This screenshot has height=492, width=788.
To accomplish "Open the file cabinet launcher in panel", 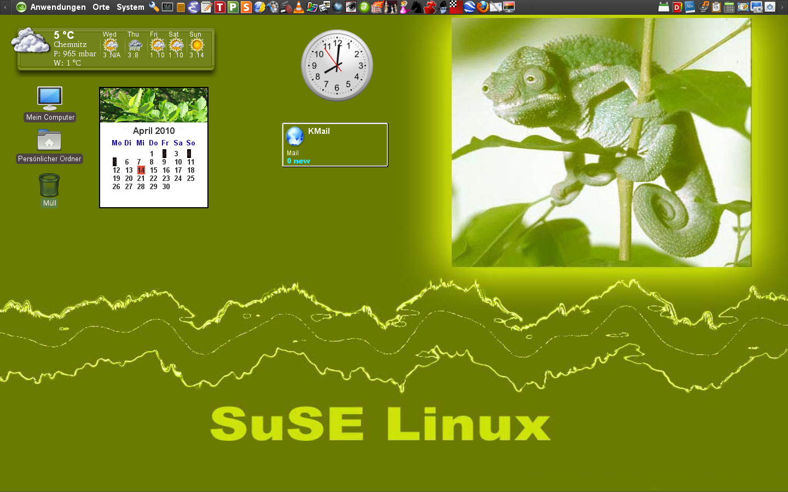I will click(180, 7).
